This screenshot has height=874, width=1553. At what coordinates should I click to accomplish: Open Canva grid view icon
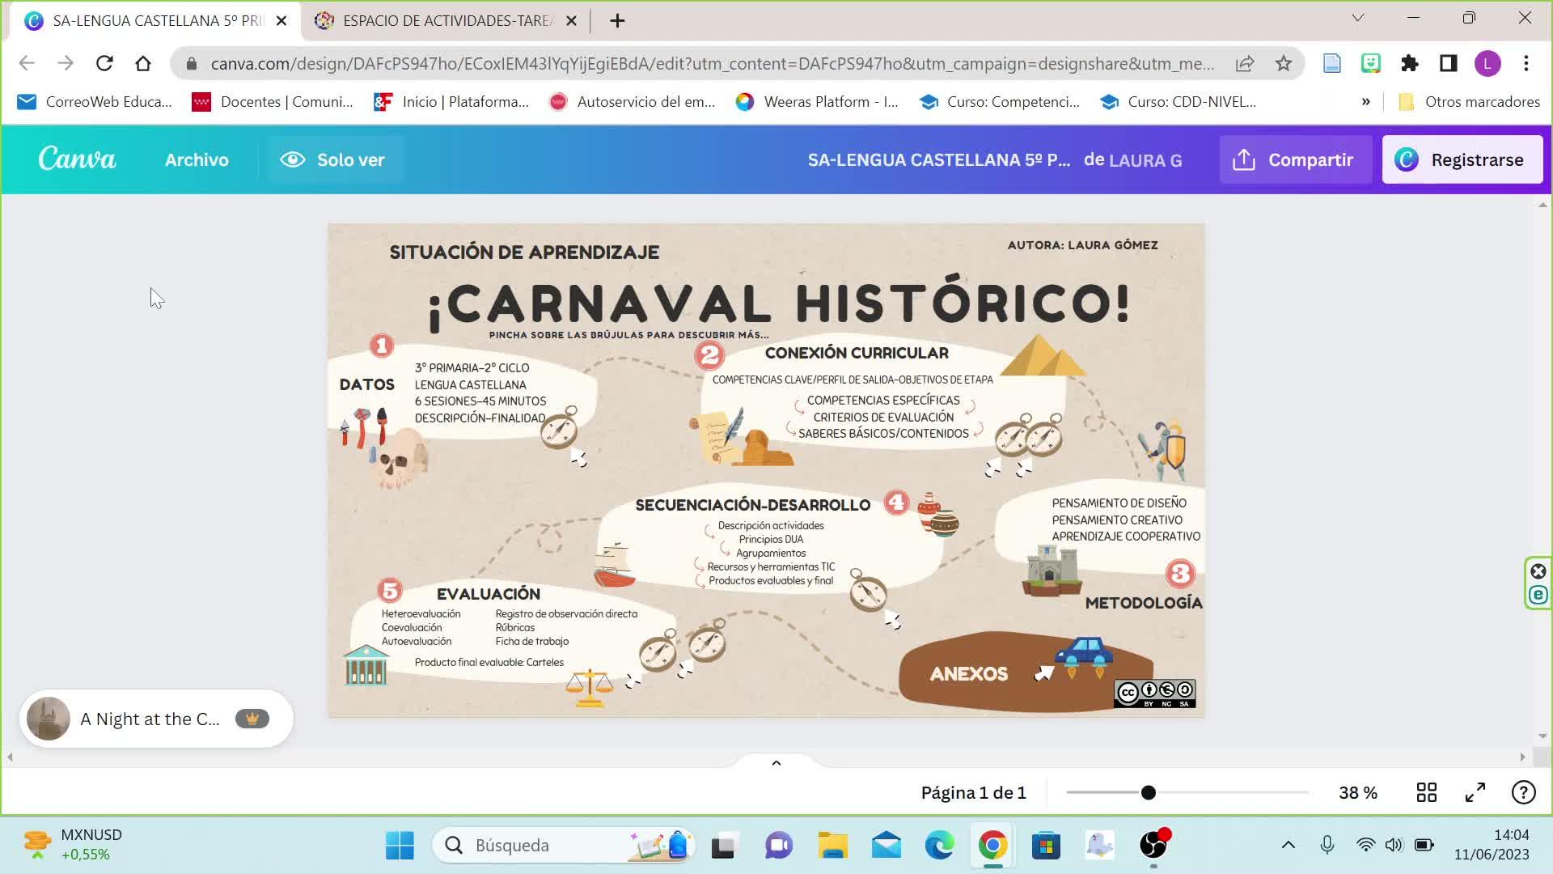coord(1427,792)
